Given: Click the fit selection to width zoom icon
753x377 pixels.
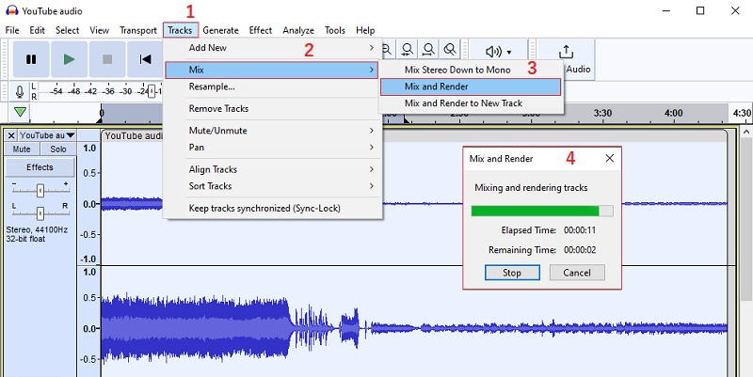Looking at the screenshot, I should tap(408, 49).
